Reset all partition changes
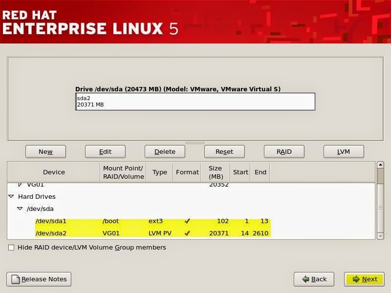Viewport: 391px width, 293px height. pyautogui.click(x=224, y=151)
